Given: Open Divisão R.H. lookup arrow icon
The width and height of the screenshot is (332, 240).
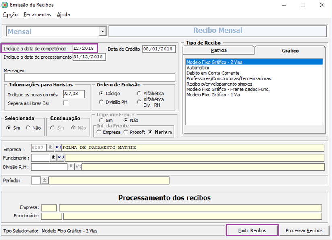Looking at the screenshot, I should 71,167.
